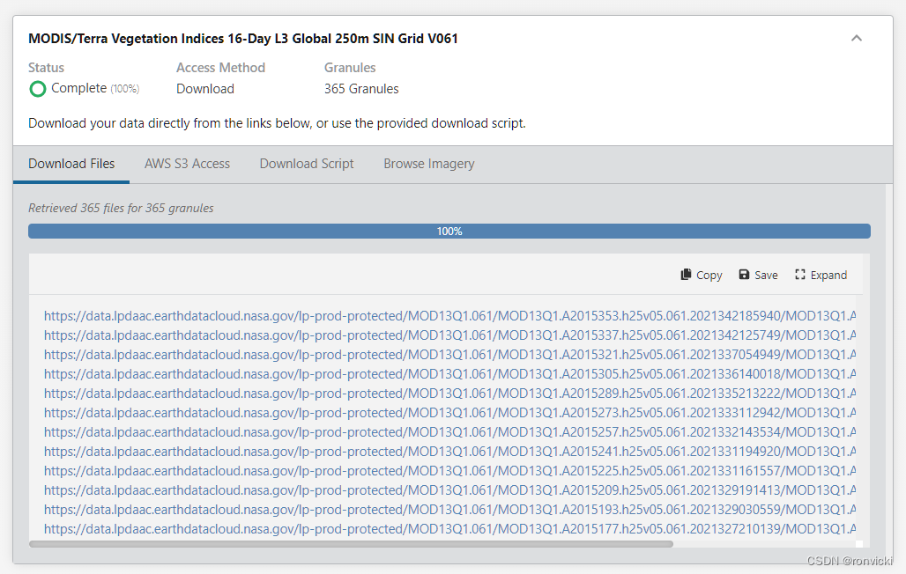
Task: Click the 'Download' access method value
Action: coord(205,89)
